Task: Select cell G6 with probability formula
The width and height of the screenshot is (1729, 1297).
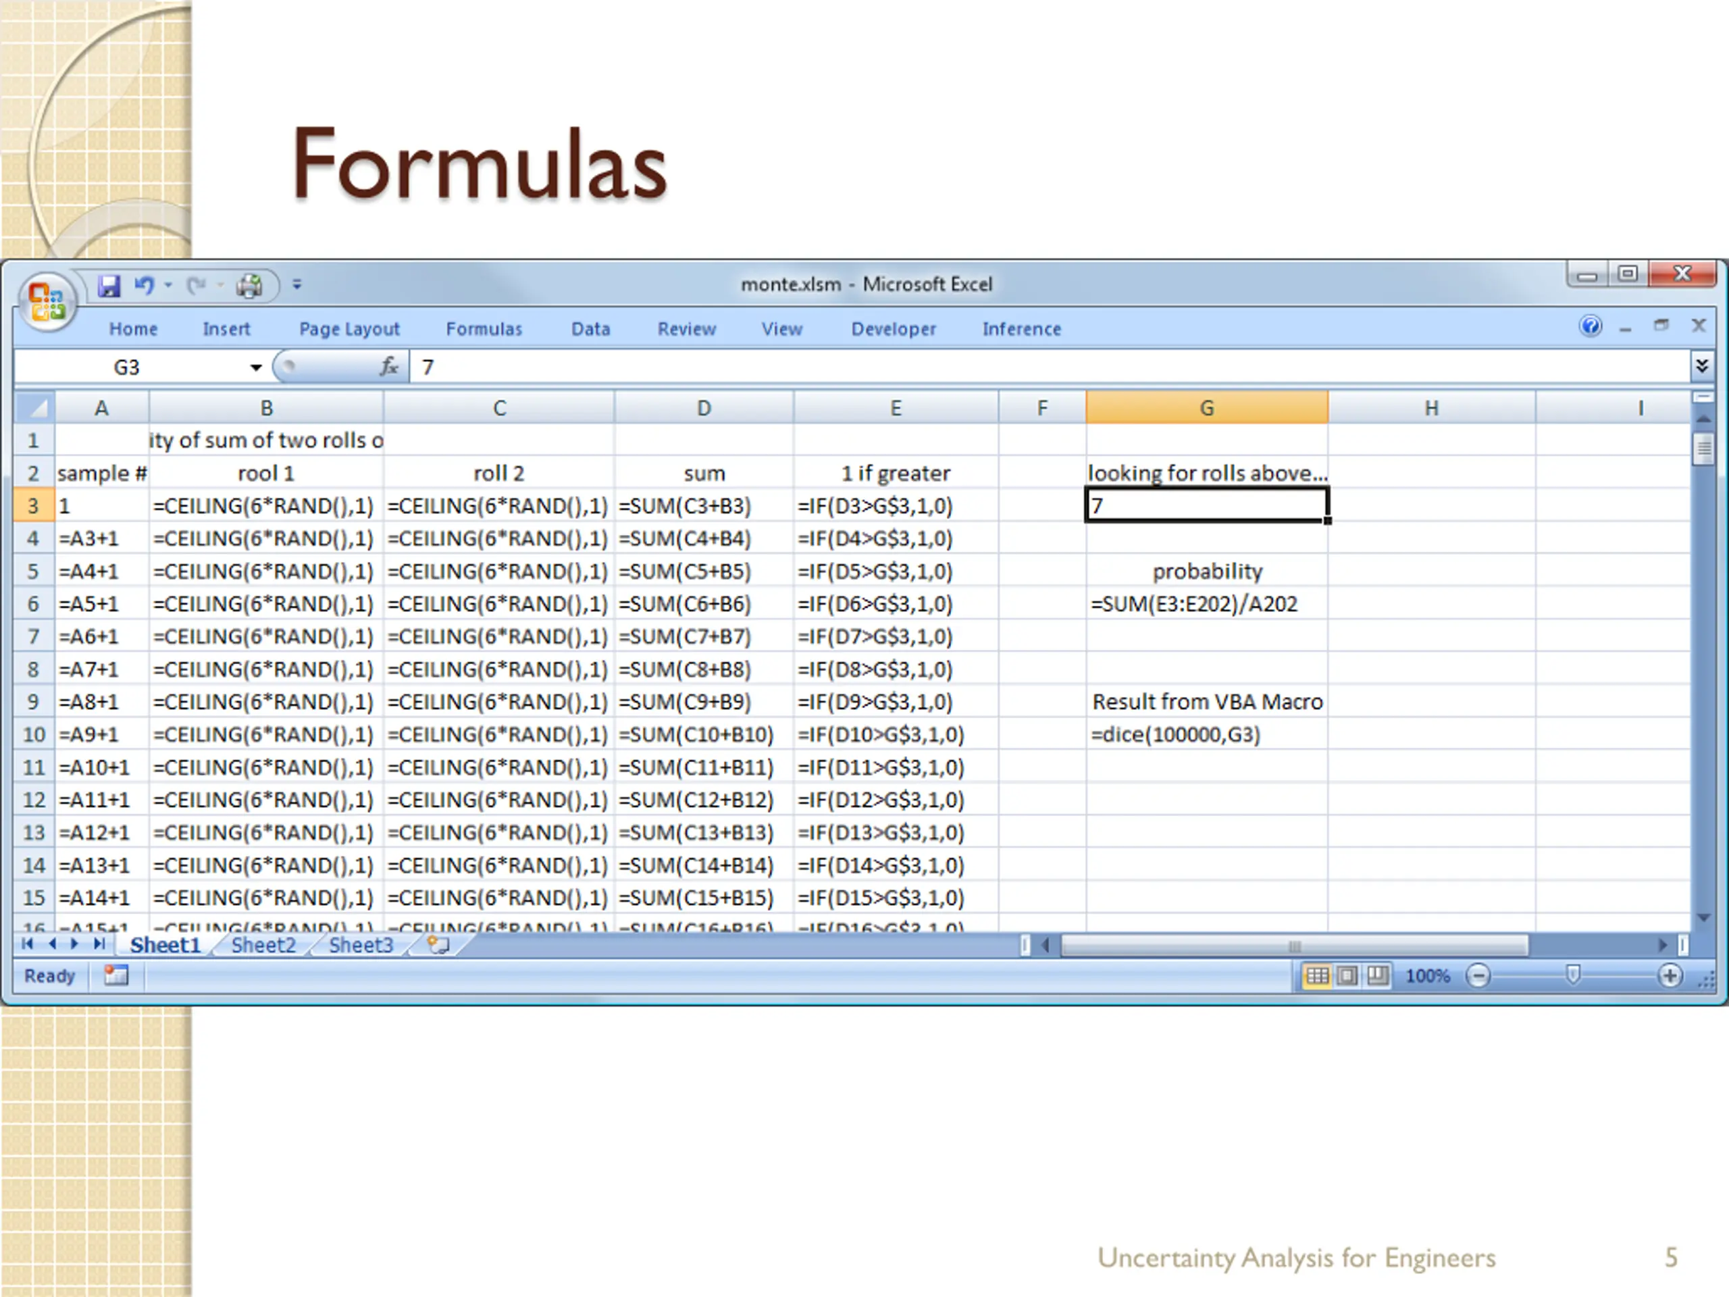Action: [1206, 605]
